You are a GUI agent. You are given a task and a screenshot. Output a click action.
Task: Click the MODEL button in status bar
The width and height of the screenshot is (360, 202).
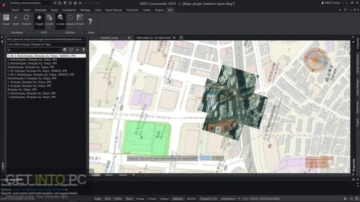click(x=191, y=199)
